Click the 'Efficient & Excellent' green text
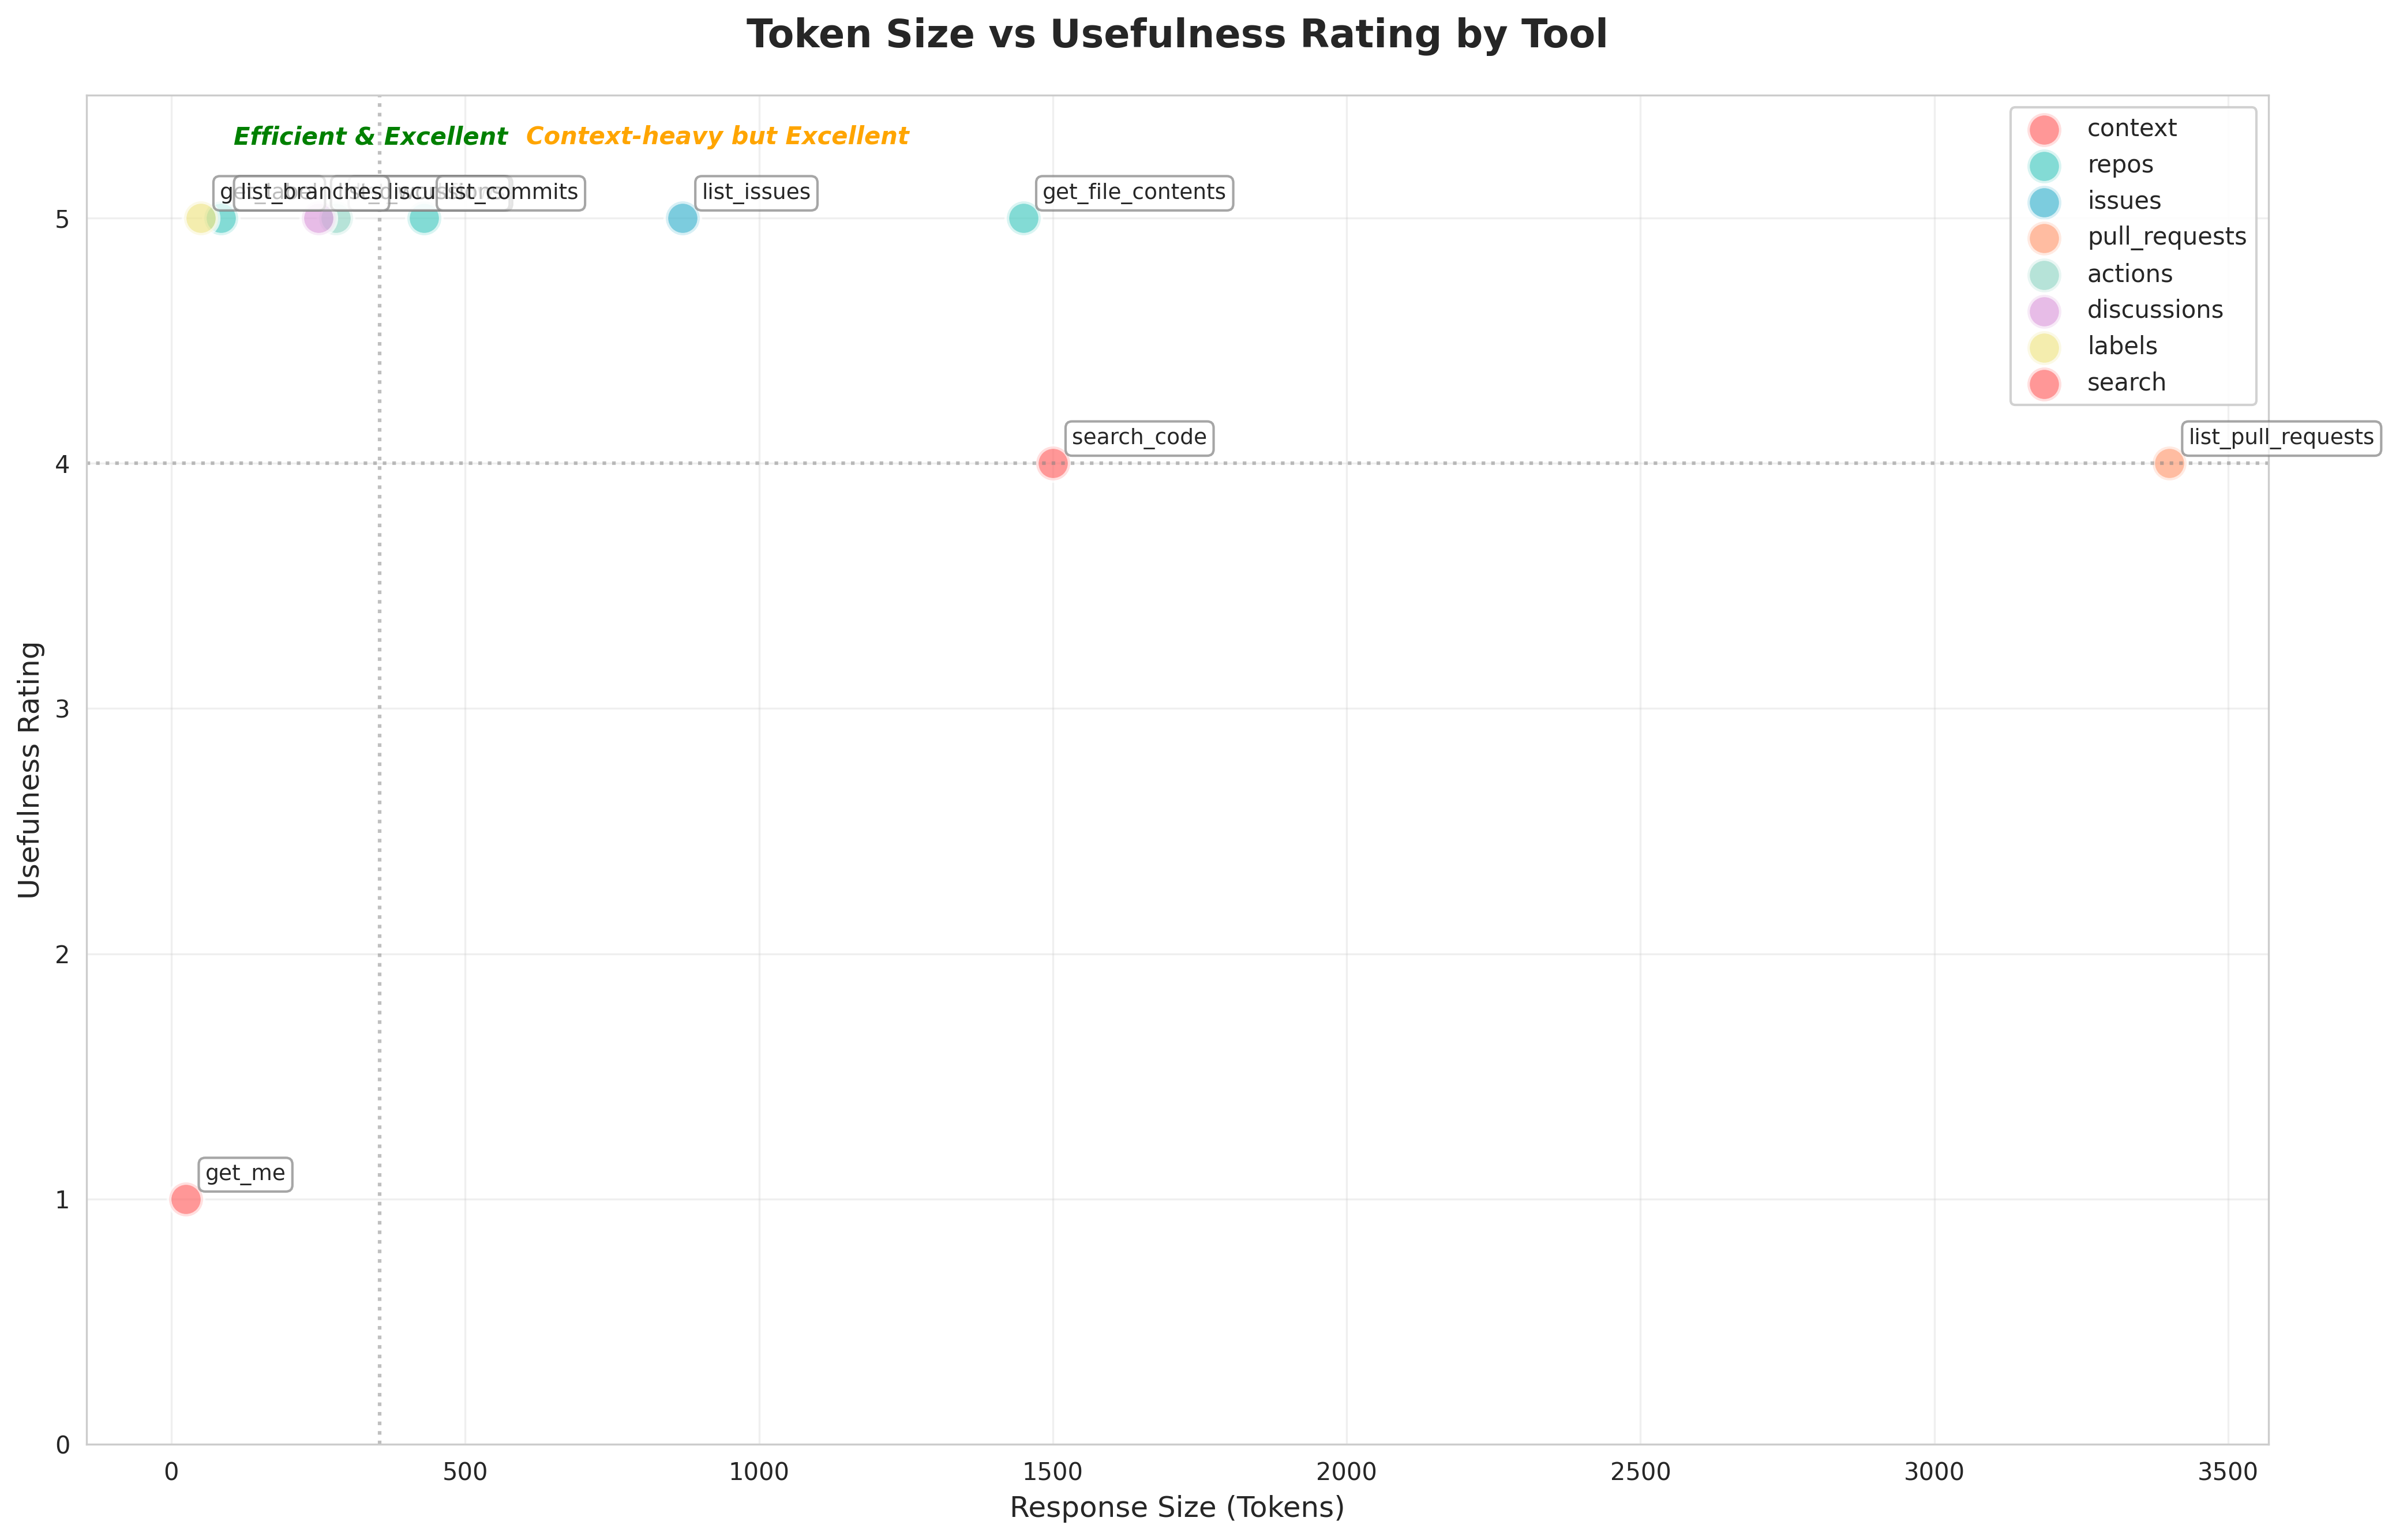The width and height of the screenshot is (2392, 1540). point(370,137)
